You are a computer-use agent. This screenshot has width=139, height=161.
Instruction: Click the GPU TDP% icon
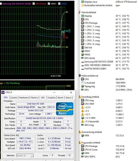pos(83,157)
